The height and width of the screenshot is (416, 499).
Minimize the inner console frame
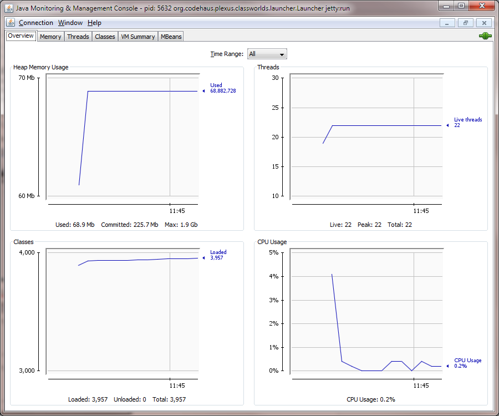(448, 23)
